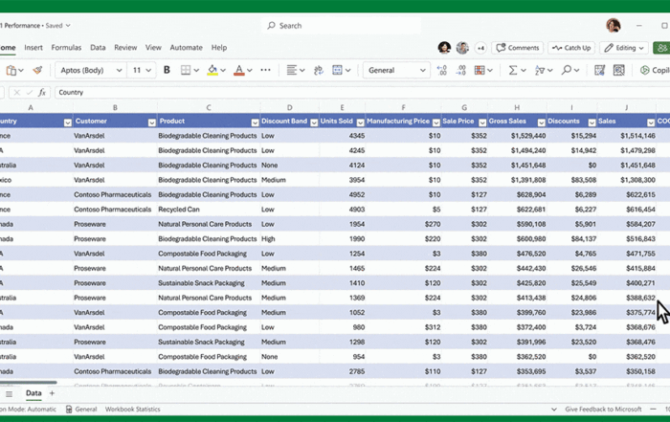Go to the View tab
Screen dimensions: 670x422
tap(153, 48)
